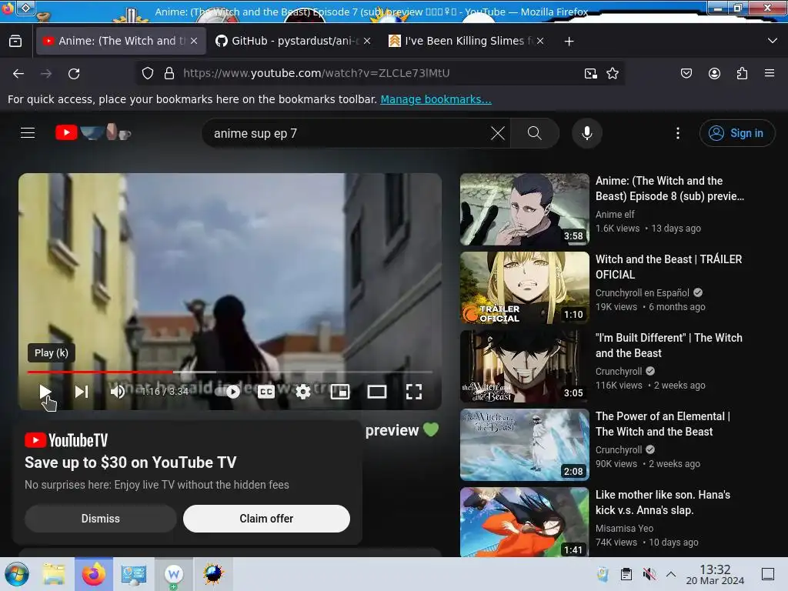Open Firefox extensions puzzle icon
Viewport: 788px width, 591px height.
(x=742, y=73)
